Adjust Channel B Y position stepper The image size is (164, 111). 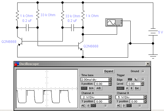[x=145, y=101]
